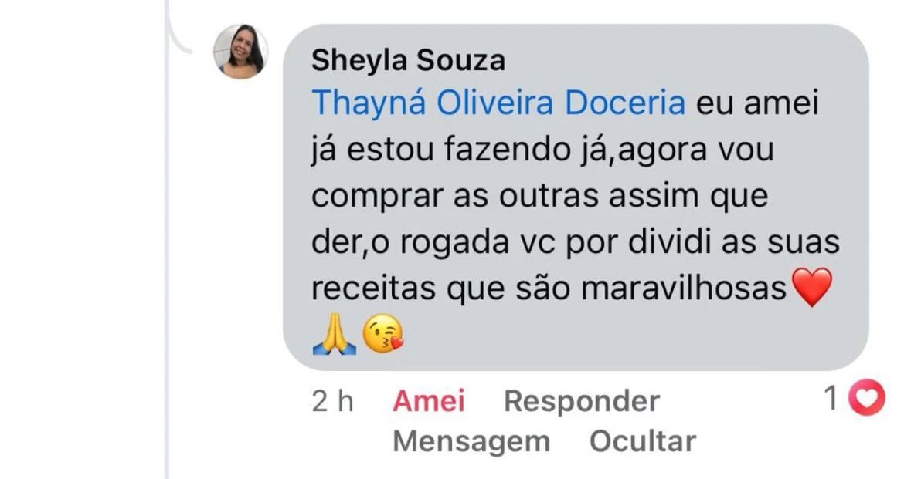Image resolution: width=904 pixels, height=479 pixels.
Task: Click the 2 h timestamp
Action: point(333,401)
